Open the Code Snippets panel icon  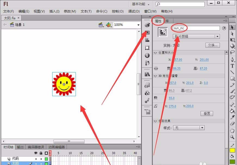pyautogui.click(x=147, y=85)
